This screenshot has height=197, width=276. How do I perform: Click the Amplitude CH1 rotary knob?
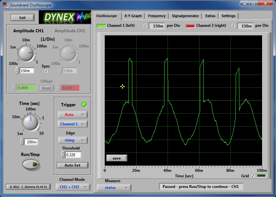26,53
